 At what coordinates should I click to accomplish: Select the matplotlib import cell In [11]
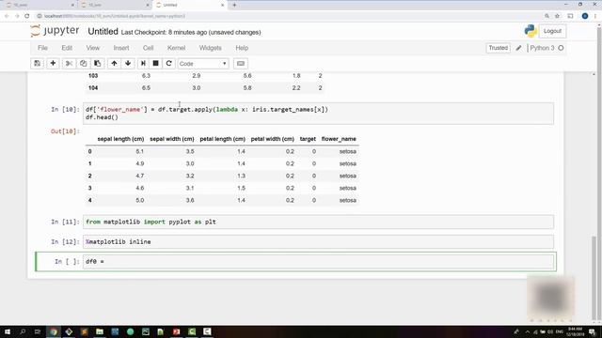click(x=318, y=222)
